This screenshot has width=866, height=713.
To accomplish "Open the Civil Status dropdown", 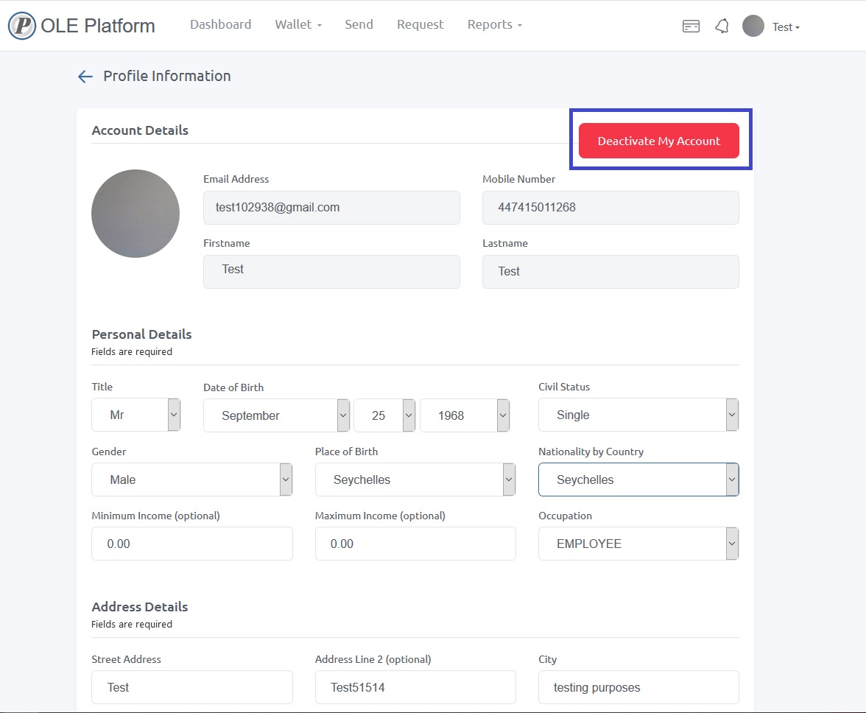I will [x=638, y=415].
